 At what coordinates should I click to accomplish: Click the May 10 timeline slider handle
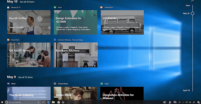[193, 14]
